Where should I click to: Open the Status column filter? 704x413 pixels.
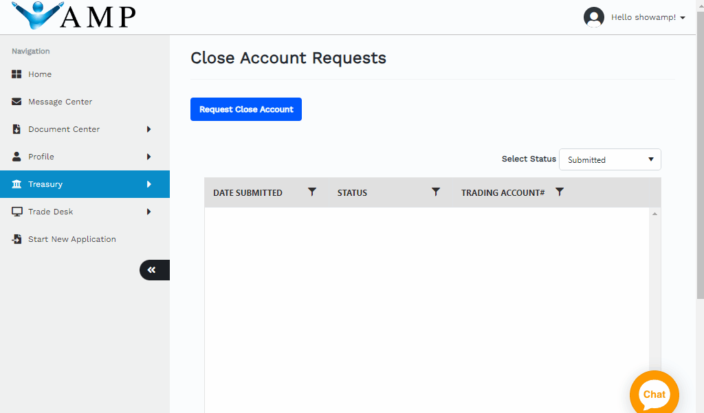(x=435, y=192)
